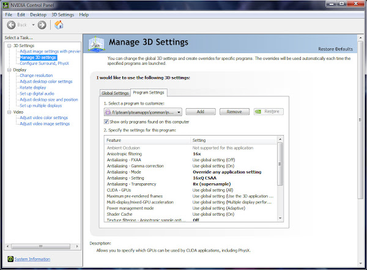367x270 pixels.
Task: Open the Edit menu
Action: coord(21,15)
